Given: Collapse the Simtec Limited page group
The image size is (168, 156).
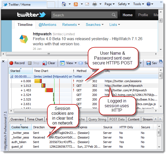Looking at the screenshot, I should coord(12,77).
